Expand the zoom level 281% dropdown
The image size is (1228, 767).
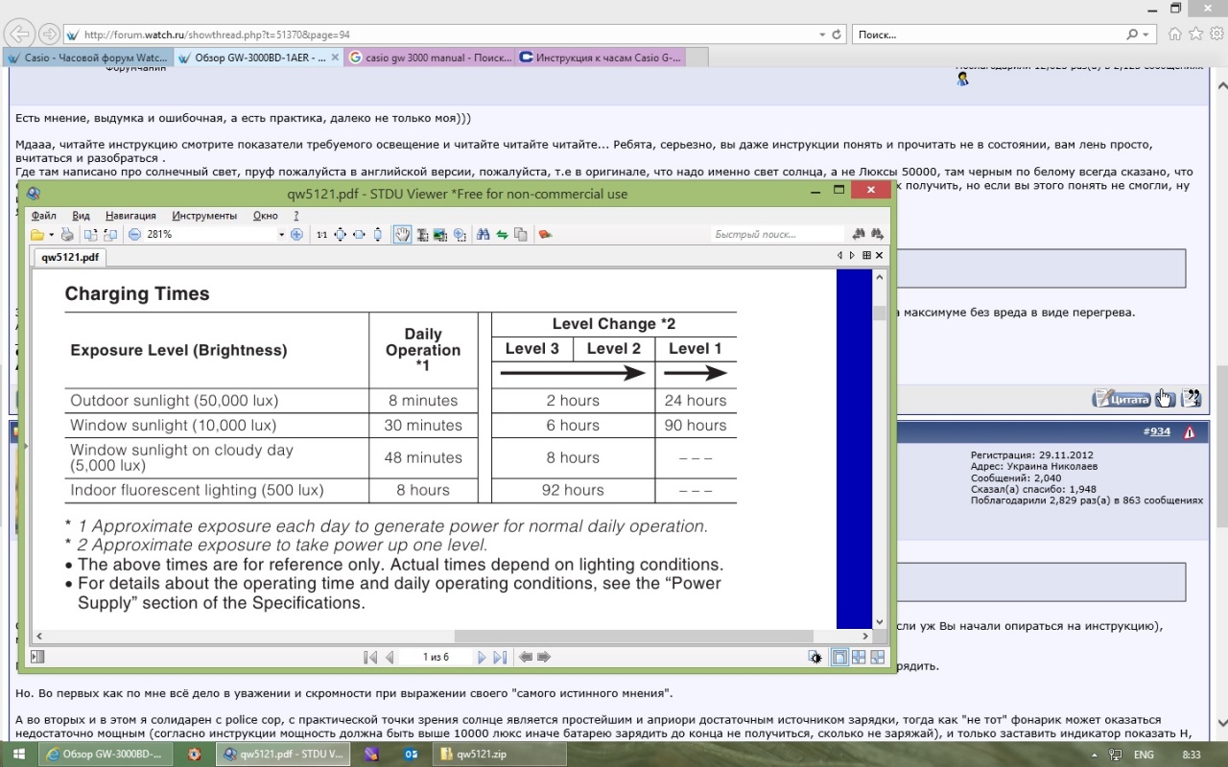coord(281,234)
